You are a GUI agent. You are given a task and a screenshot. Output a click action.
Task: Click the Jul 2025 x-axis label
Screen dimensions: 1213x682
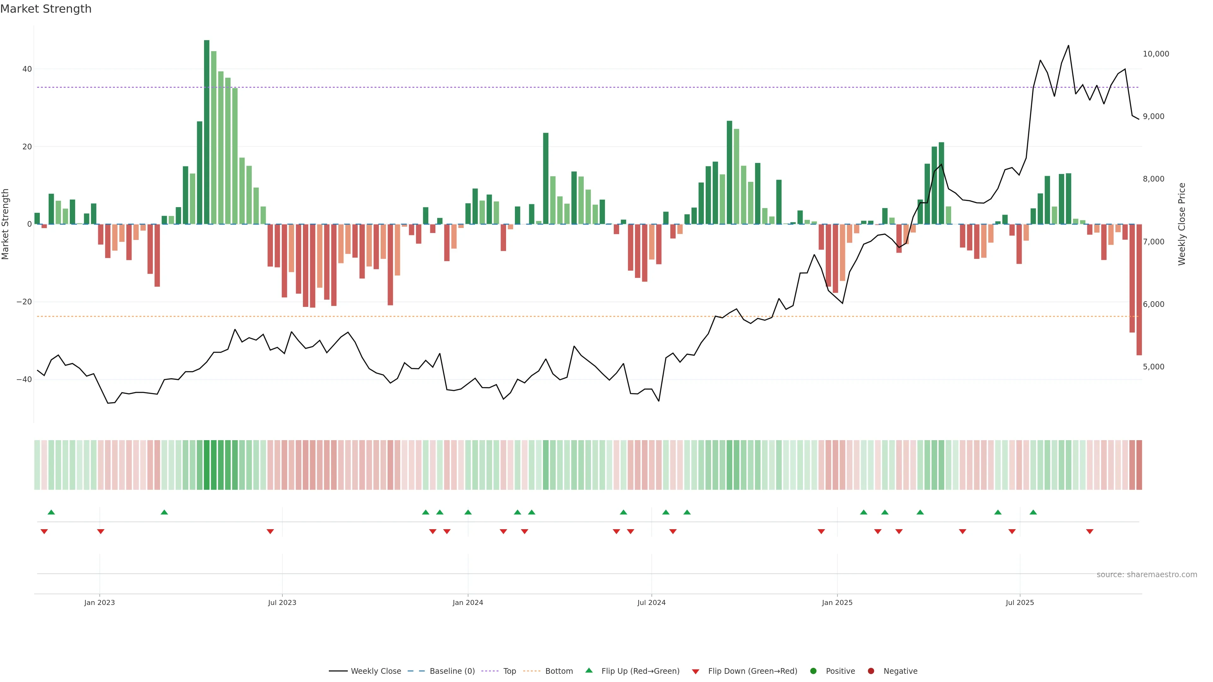pos(1019,602)
